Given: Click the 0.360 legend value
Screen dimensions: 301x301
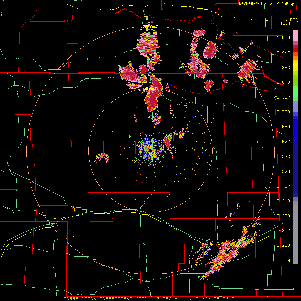Looking at the screenshot, I should pyautogui.click(x=283, y=216).
